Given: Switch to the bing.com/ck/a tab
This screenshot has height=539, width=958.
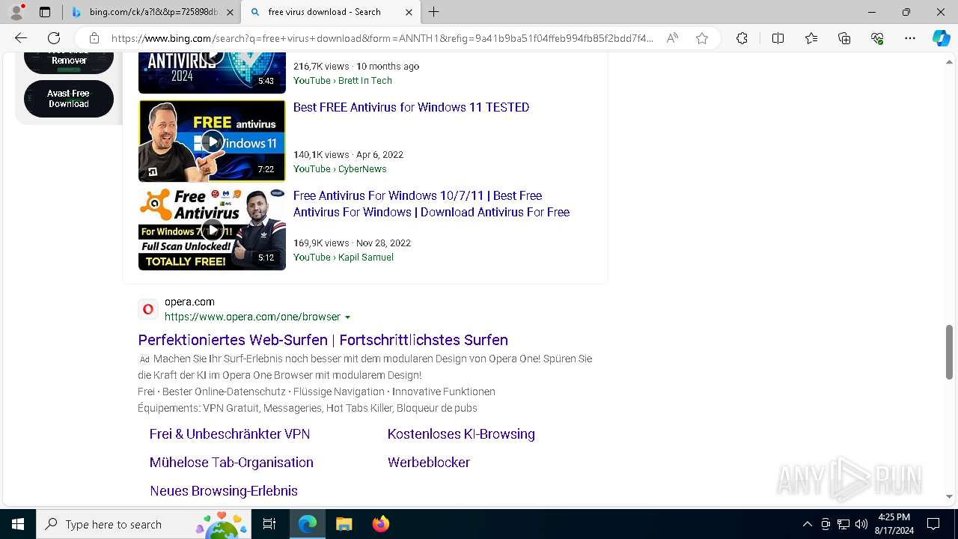Looking at the screenshot, I should coord(153,12).
